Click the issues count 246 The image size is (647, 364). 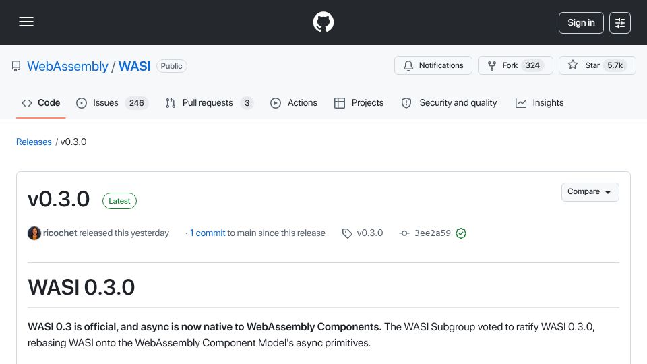[137, 102]
